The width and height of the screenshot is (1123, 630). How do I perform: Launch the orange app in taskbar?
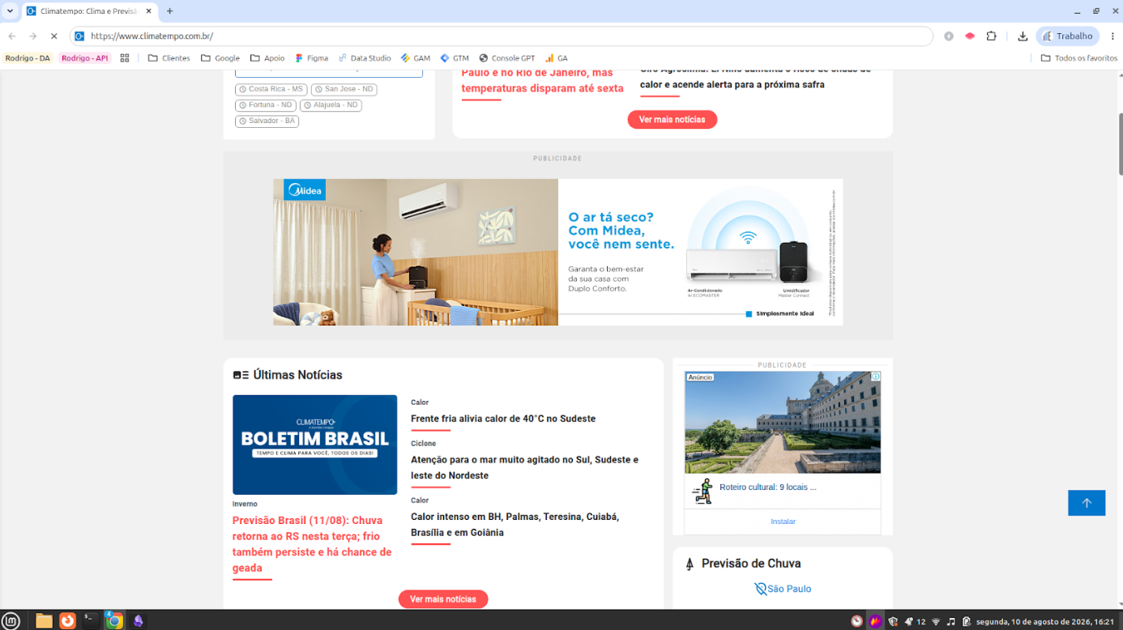click(x=68, y=621)
